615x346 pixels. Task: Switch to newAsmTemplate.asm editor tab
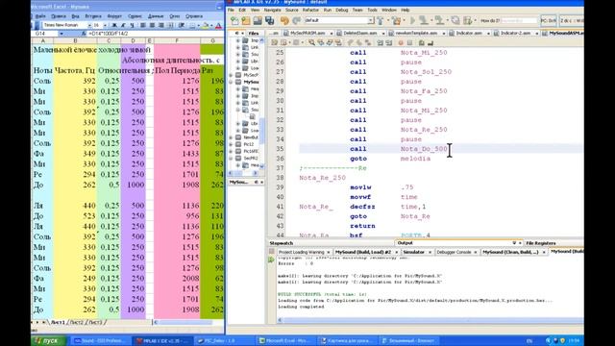point(416,34)
